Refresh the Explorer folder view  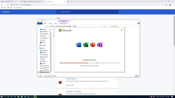[105, 26]
